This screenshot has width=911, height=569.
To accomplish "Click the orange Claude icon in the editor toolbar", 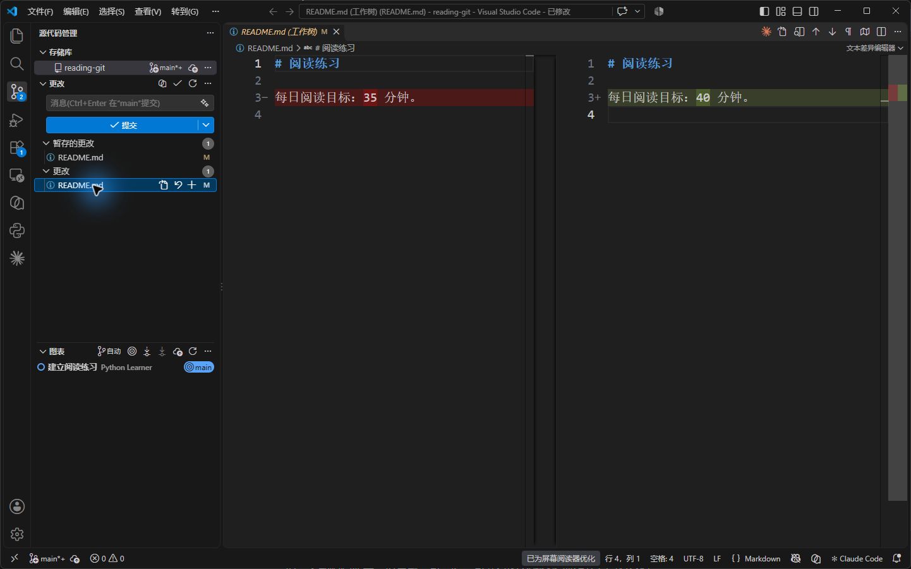I will [766, 32].
